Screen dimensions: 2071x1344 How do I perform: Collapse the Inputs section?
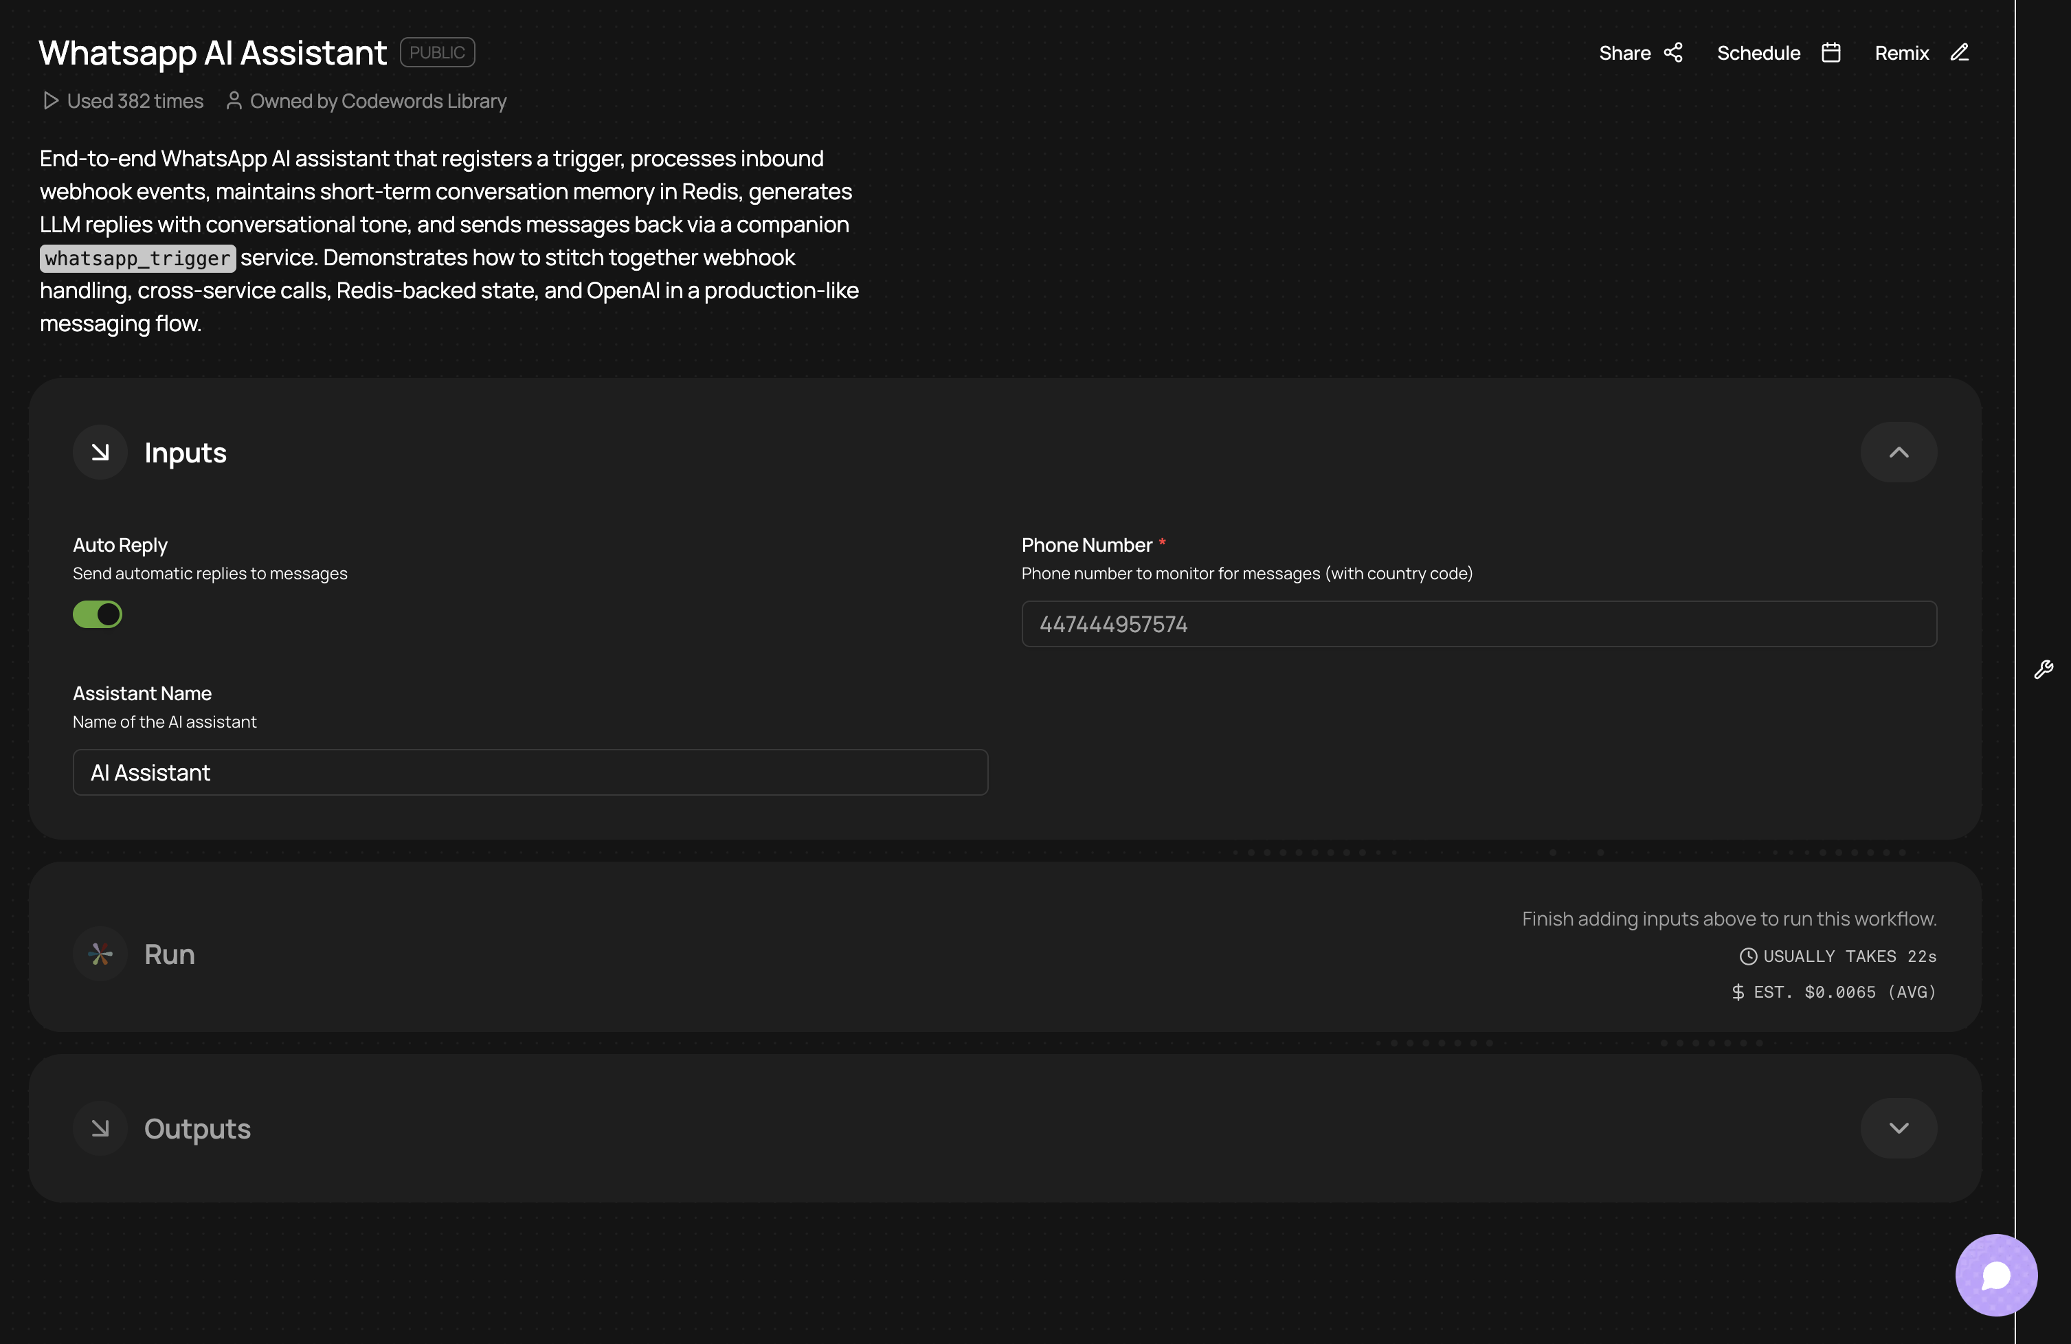pyautogui.click(x=1899, y=452)
